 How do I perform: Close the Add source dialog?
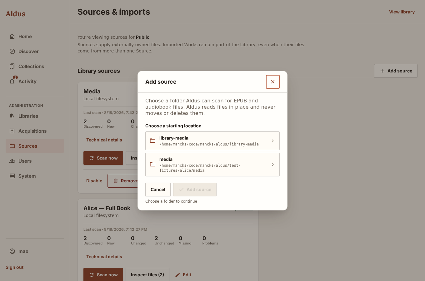click(x=273, y=82)
